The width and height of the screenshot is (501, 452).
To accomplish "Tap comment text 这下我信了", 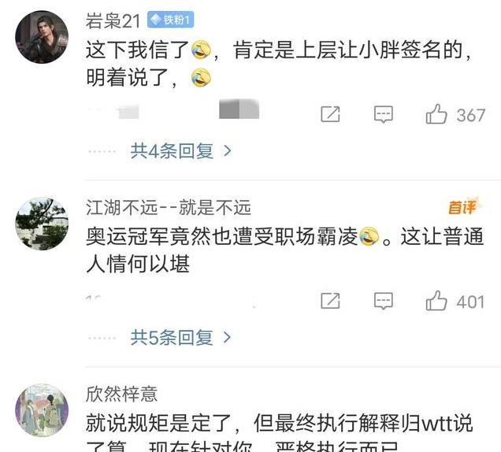I will pyautogui.click(x=138, y=50).
